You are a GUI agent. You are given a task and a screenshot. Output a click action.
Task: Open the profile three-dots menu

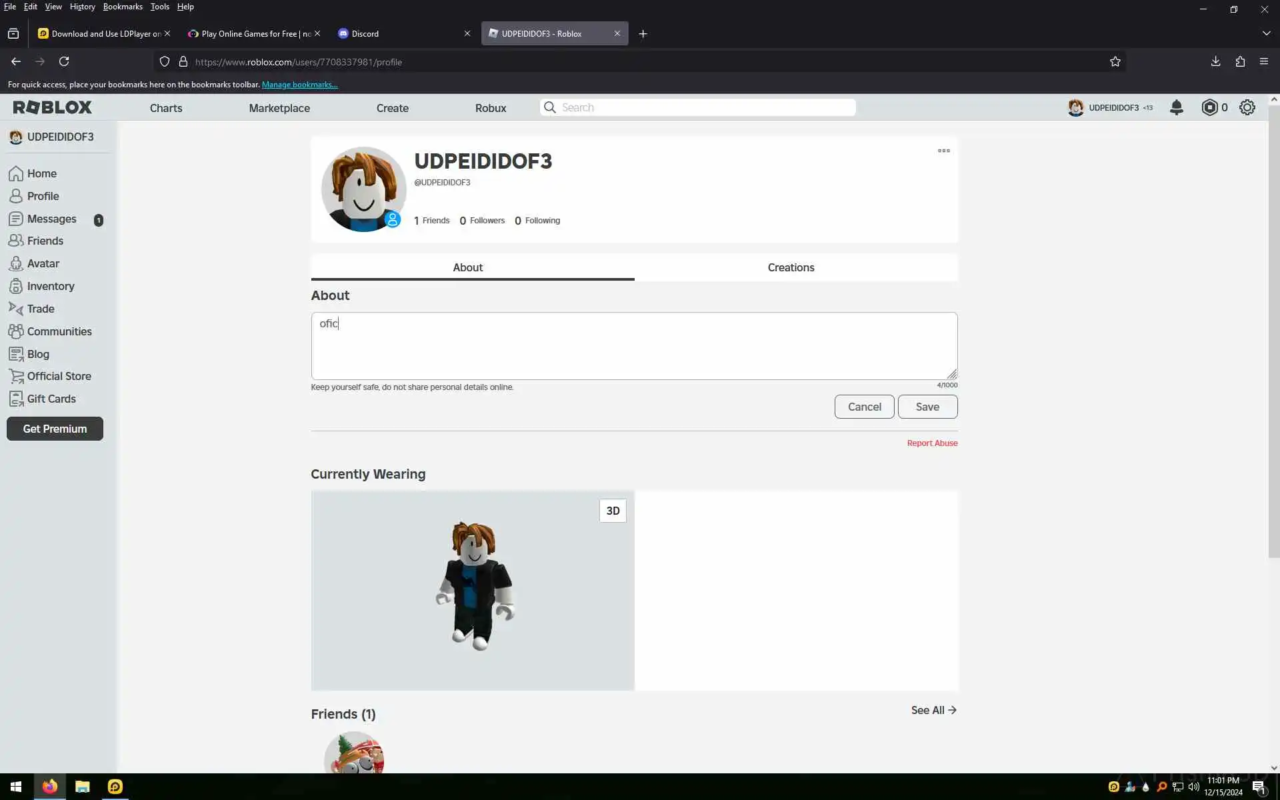943,151
